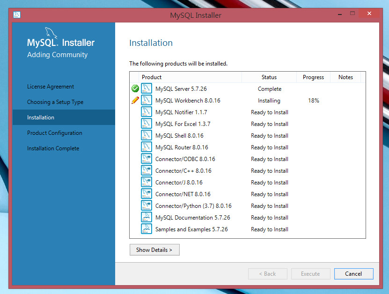389x294 pixels.
Task: Click the 18% progress value
Action: tap(314, 101)
